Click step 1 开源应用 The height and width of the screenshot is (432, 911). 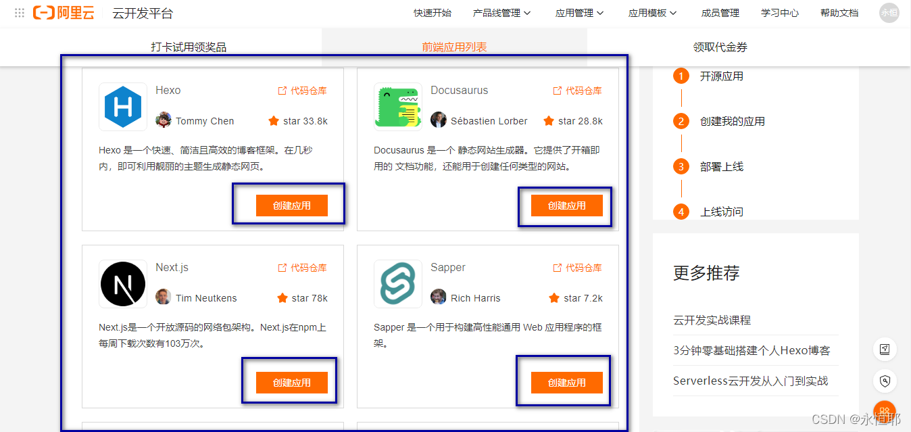coord(722,76)
